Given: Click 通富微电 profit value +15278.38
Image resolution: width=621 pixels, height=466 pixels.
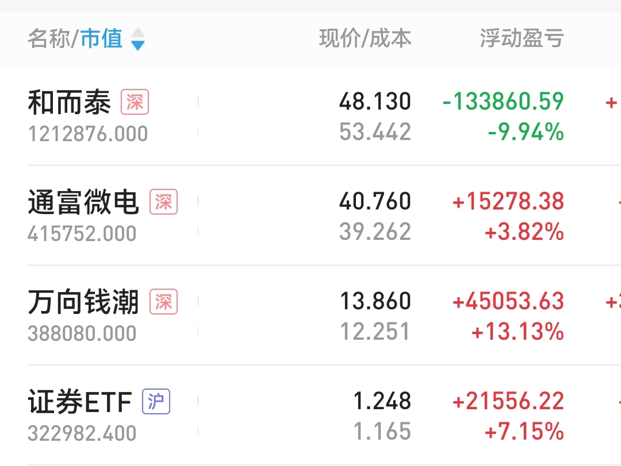Looking at the screenshot, I should [x=508, y=201].
